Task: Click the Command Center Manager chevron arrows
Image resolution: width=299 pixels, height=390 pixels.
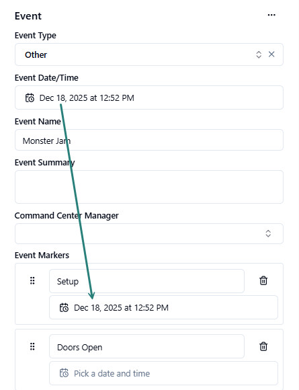Action: tap(268, 233)
